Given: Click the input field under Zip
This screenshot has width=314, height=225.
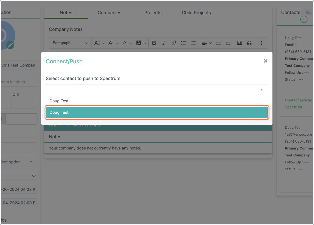Looking at the screenshot, I should tap(25, 104).
